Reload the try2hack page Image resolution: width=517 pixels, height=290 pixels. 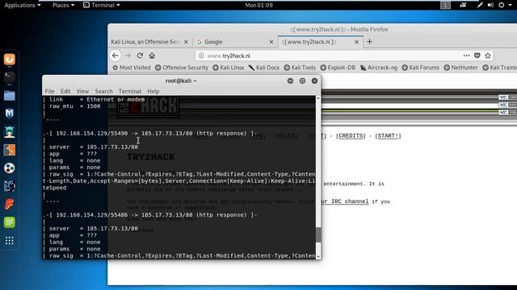(x=140, y=56)
